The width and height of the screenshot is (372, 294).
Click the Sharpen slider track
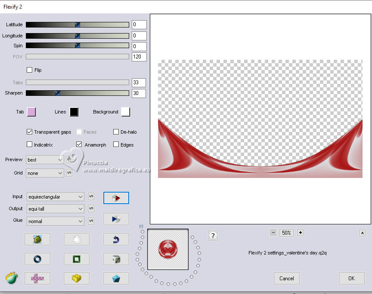point(77,93)
